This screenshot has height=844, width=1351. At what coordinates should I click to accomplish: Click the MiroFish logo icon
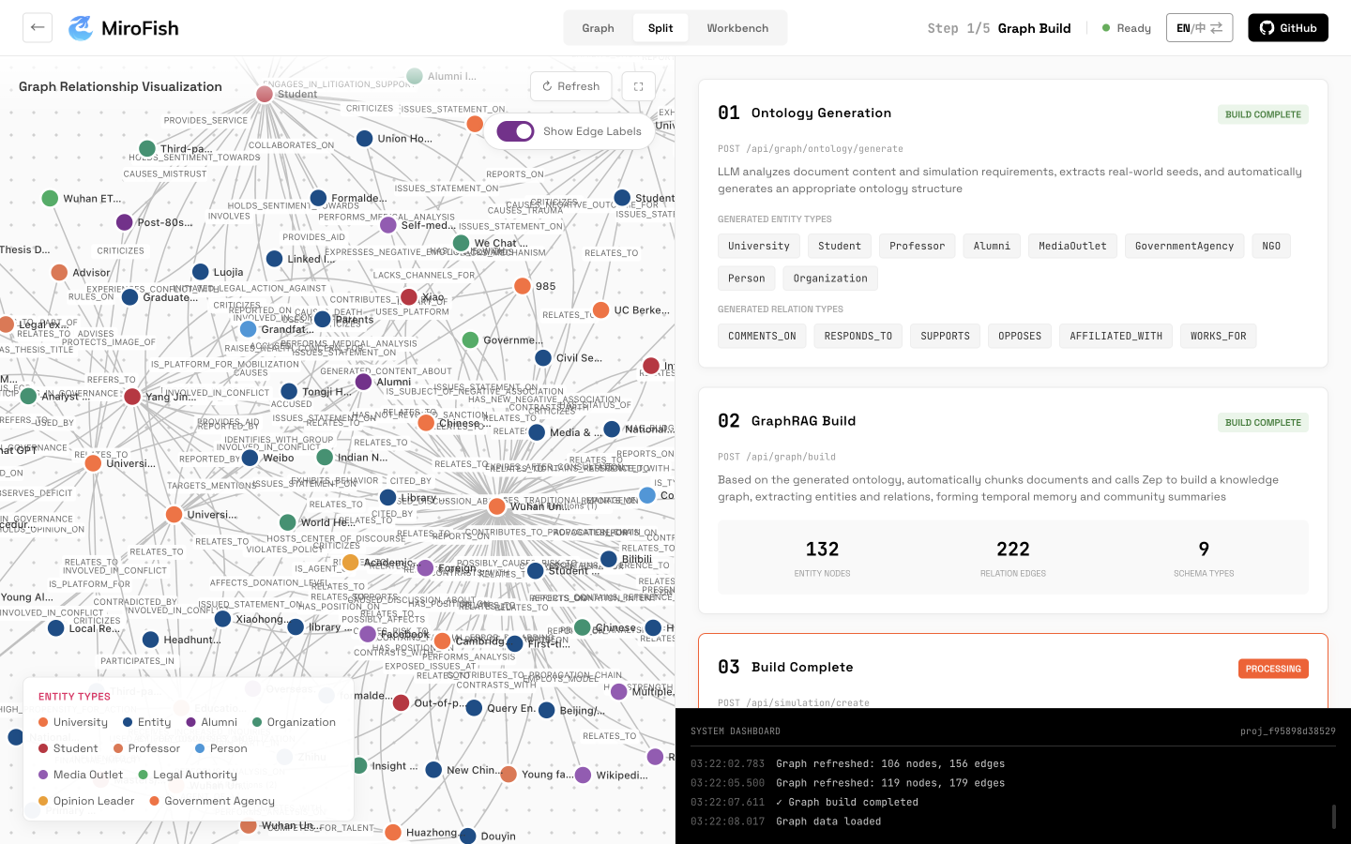point(82,28)
